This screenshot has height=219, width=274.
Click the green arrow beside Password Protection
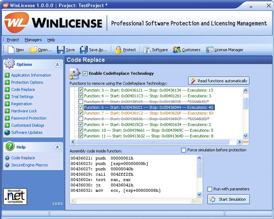click(7, 118)
